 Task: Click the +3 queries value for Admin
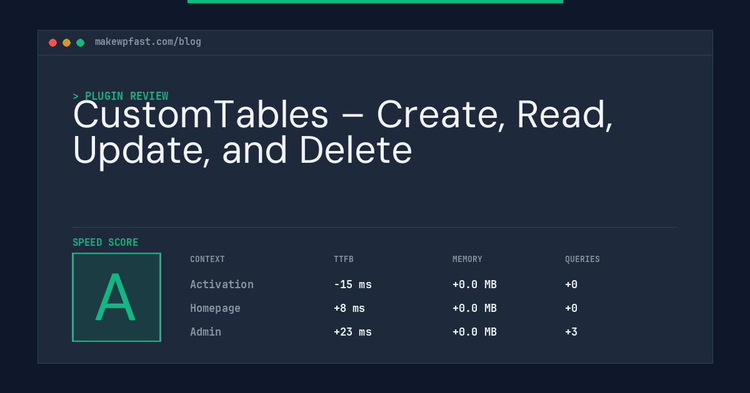571,332
